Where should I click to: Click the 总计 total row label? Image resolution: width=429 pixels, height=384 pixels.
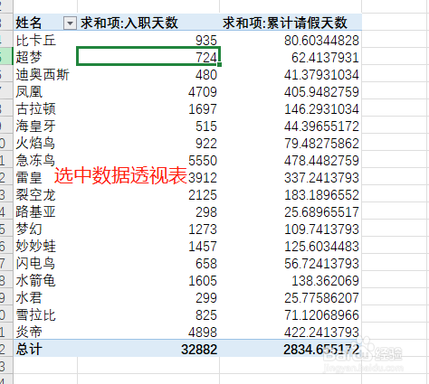45,349
